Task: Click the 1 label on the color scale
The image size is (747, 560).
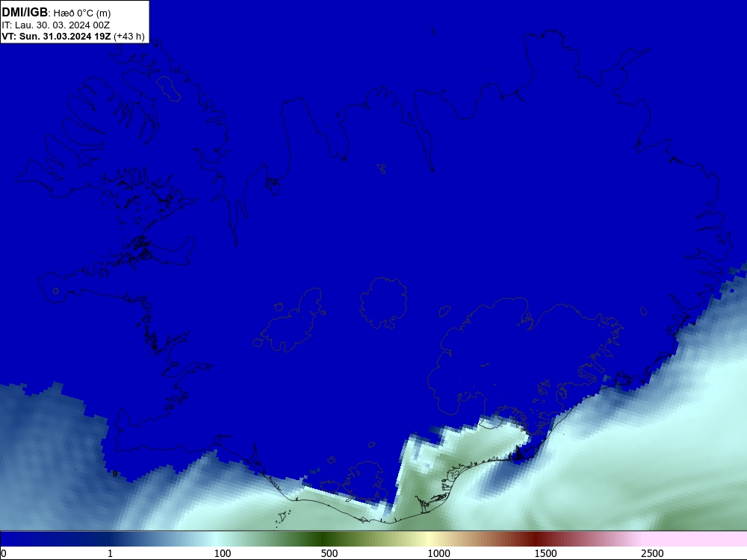Action: point(110,553)
